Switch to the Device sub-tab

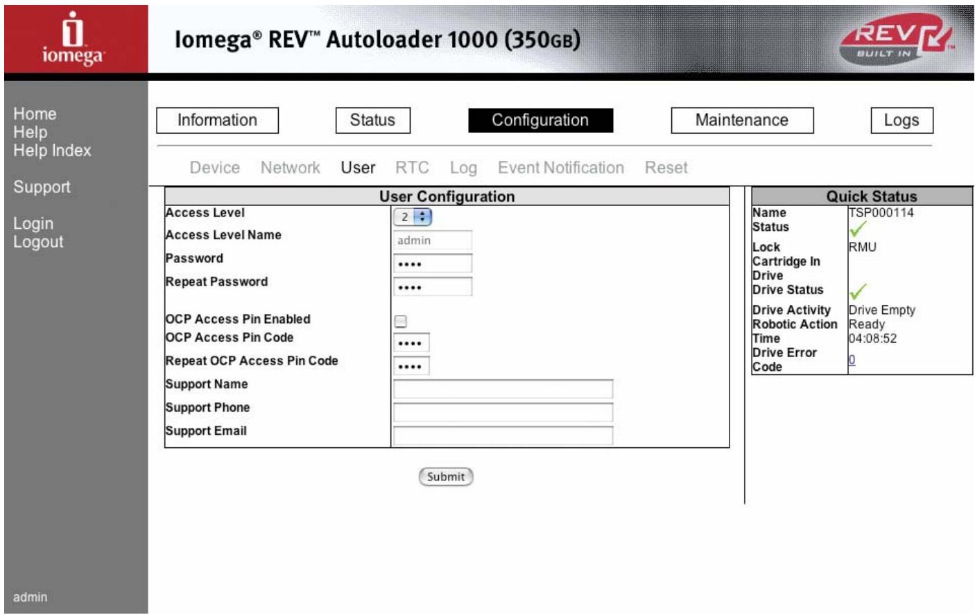point(215,168)
